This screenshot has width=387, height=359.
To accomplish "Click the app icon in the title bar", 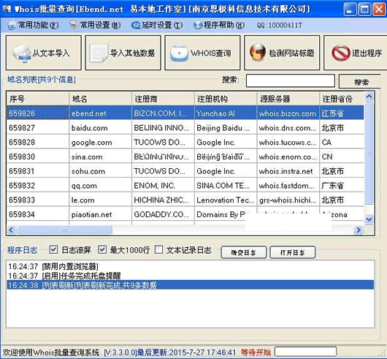I will [x=7, y=9].
